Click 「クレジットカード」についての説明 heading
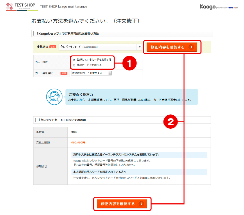This screenshot has width=244, height=215. 62,120
